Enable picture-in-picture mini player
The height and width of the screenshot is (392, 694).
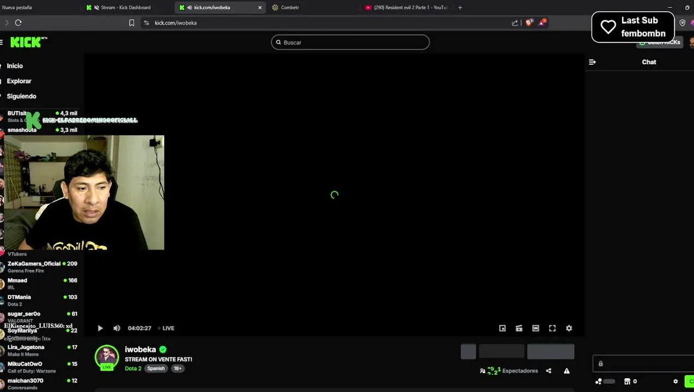[x=502, y=328]
